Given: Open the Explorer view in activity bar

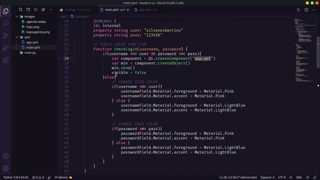Looking at the screenshot, I should pyautogui.click(x=5, y=11).
